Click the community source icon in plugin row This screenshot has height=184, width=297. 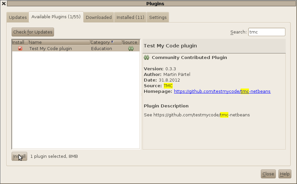[x=131, y=48]
